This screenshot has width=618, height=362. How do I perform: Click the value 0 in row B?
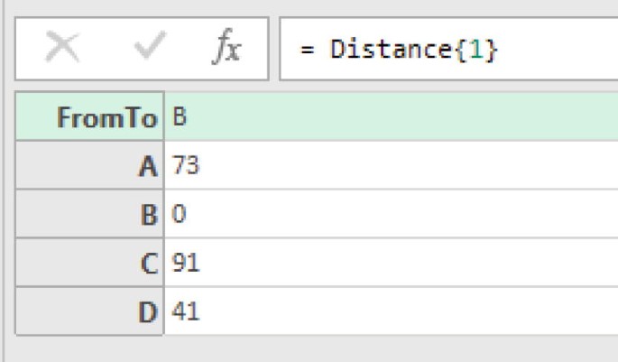point(179,214)
